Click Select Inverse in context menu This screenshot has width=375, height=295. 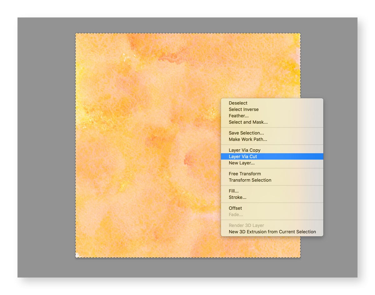pos(272,109)
